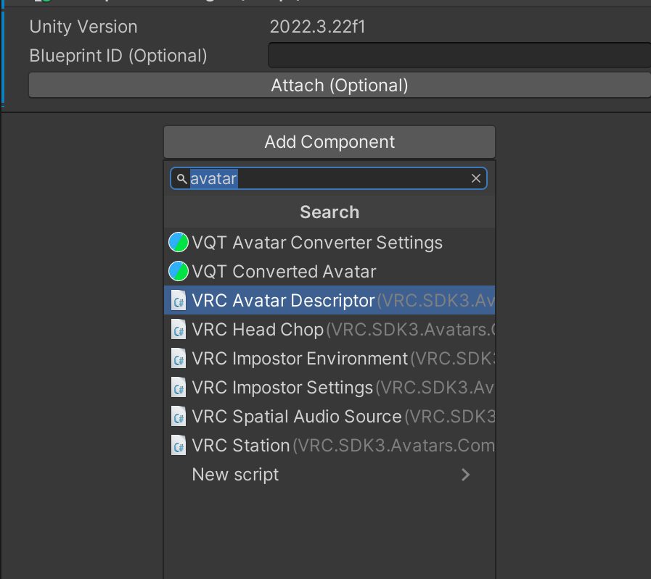Click inside the component search field

coord(348,178)
